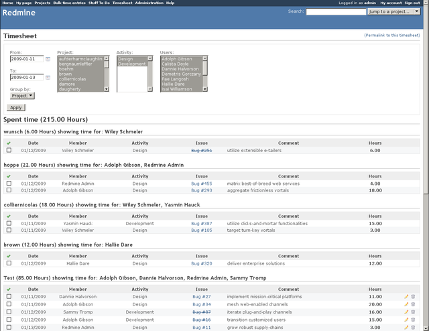The height and width of the screenshot is (331, 429).
Task: Open issue Bug #455
Action: (202, 184)
